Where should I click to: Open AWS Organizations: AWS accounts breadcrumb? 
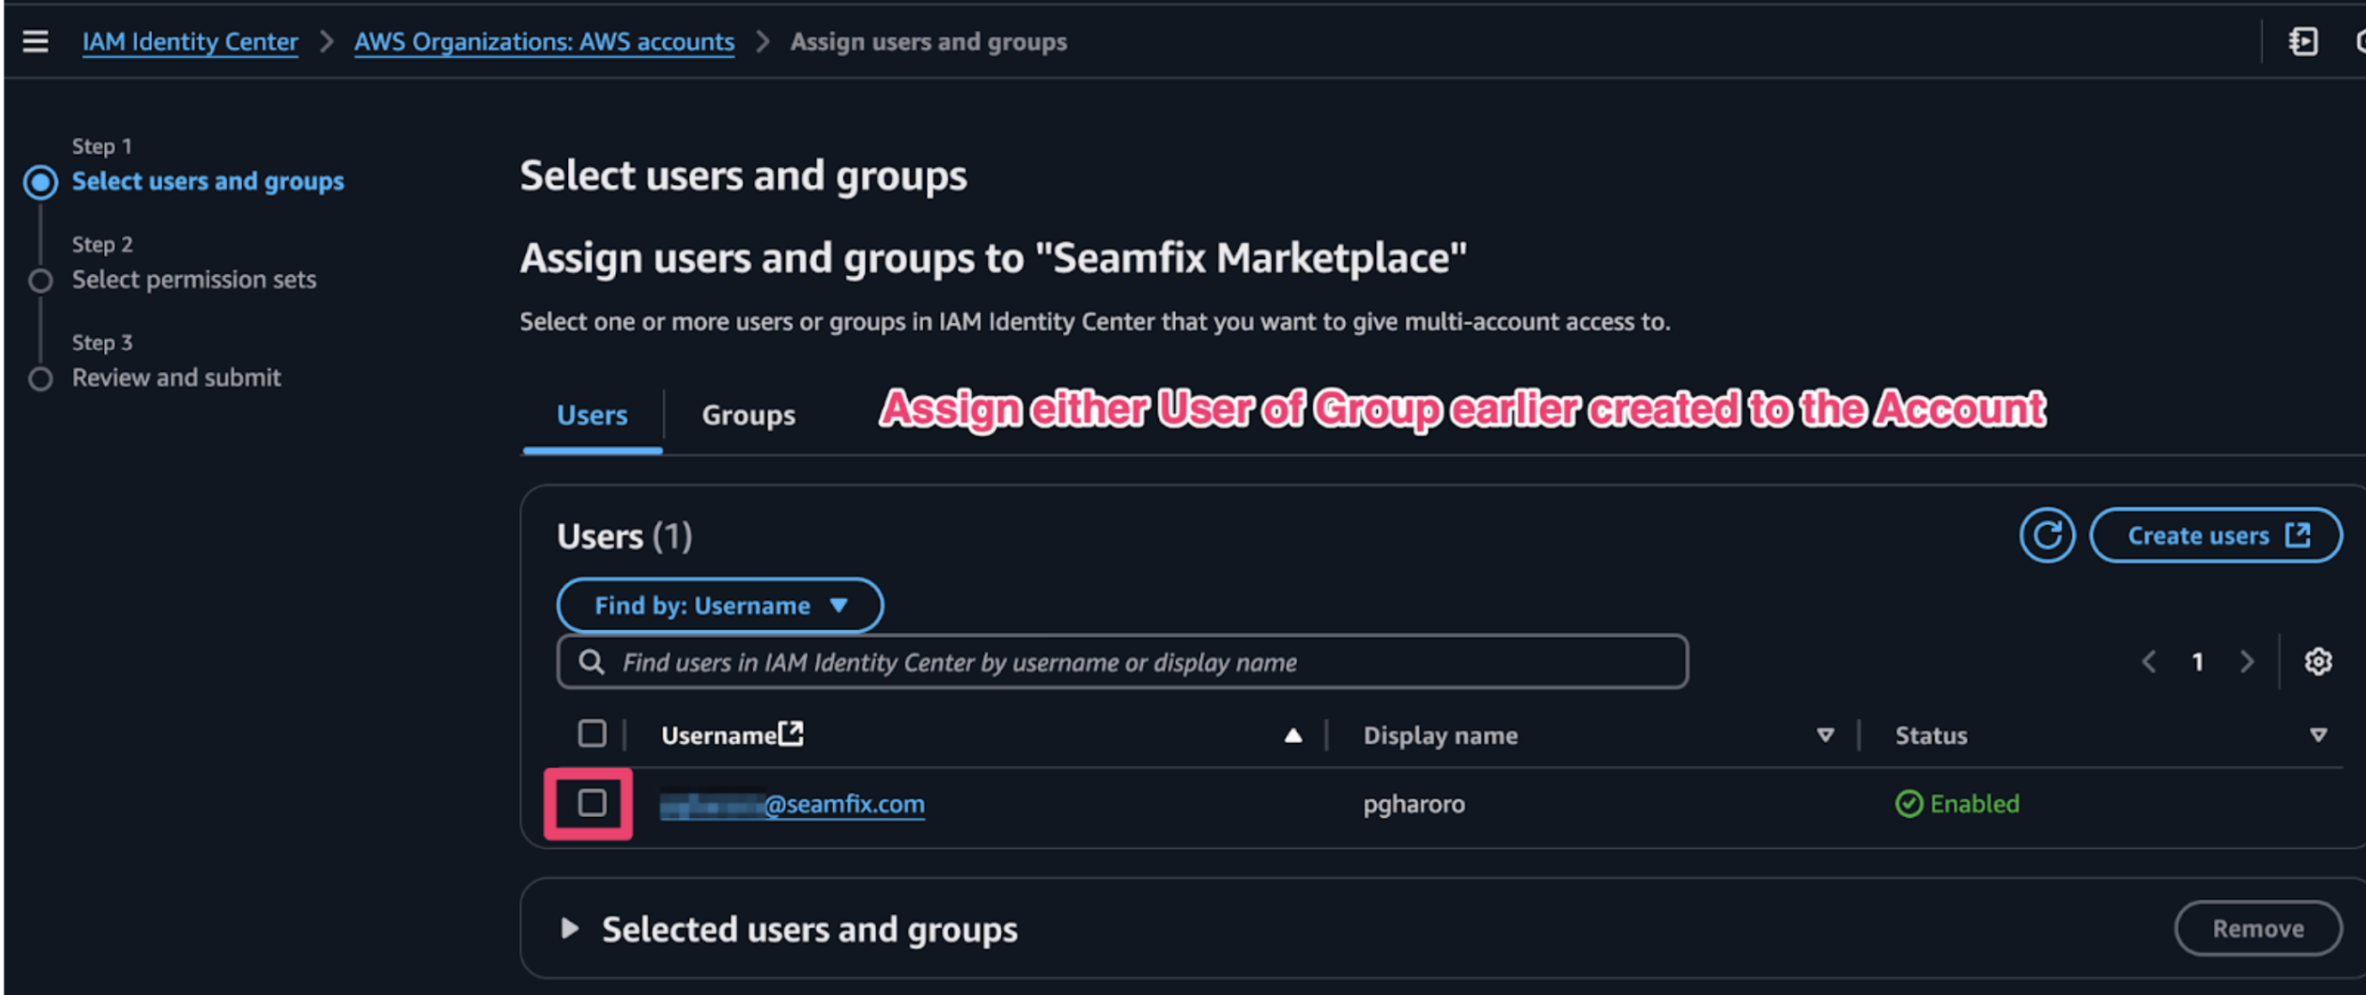(x=544, y=41)
